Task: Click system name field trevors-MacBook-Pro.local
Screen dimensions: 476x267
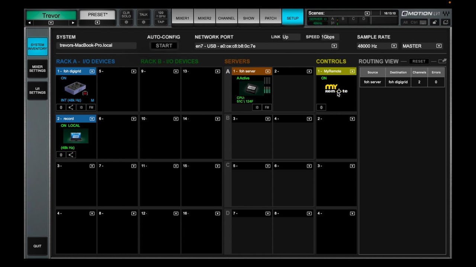Action: [x=96, y=46]
